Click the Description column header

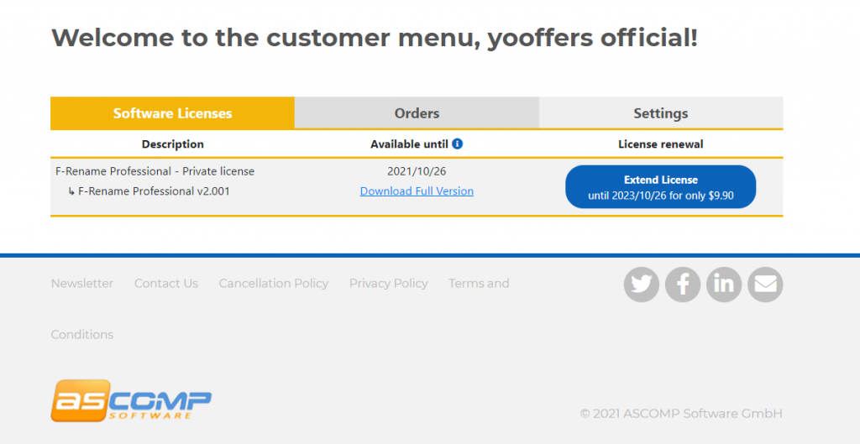click(173, 144)
